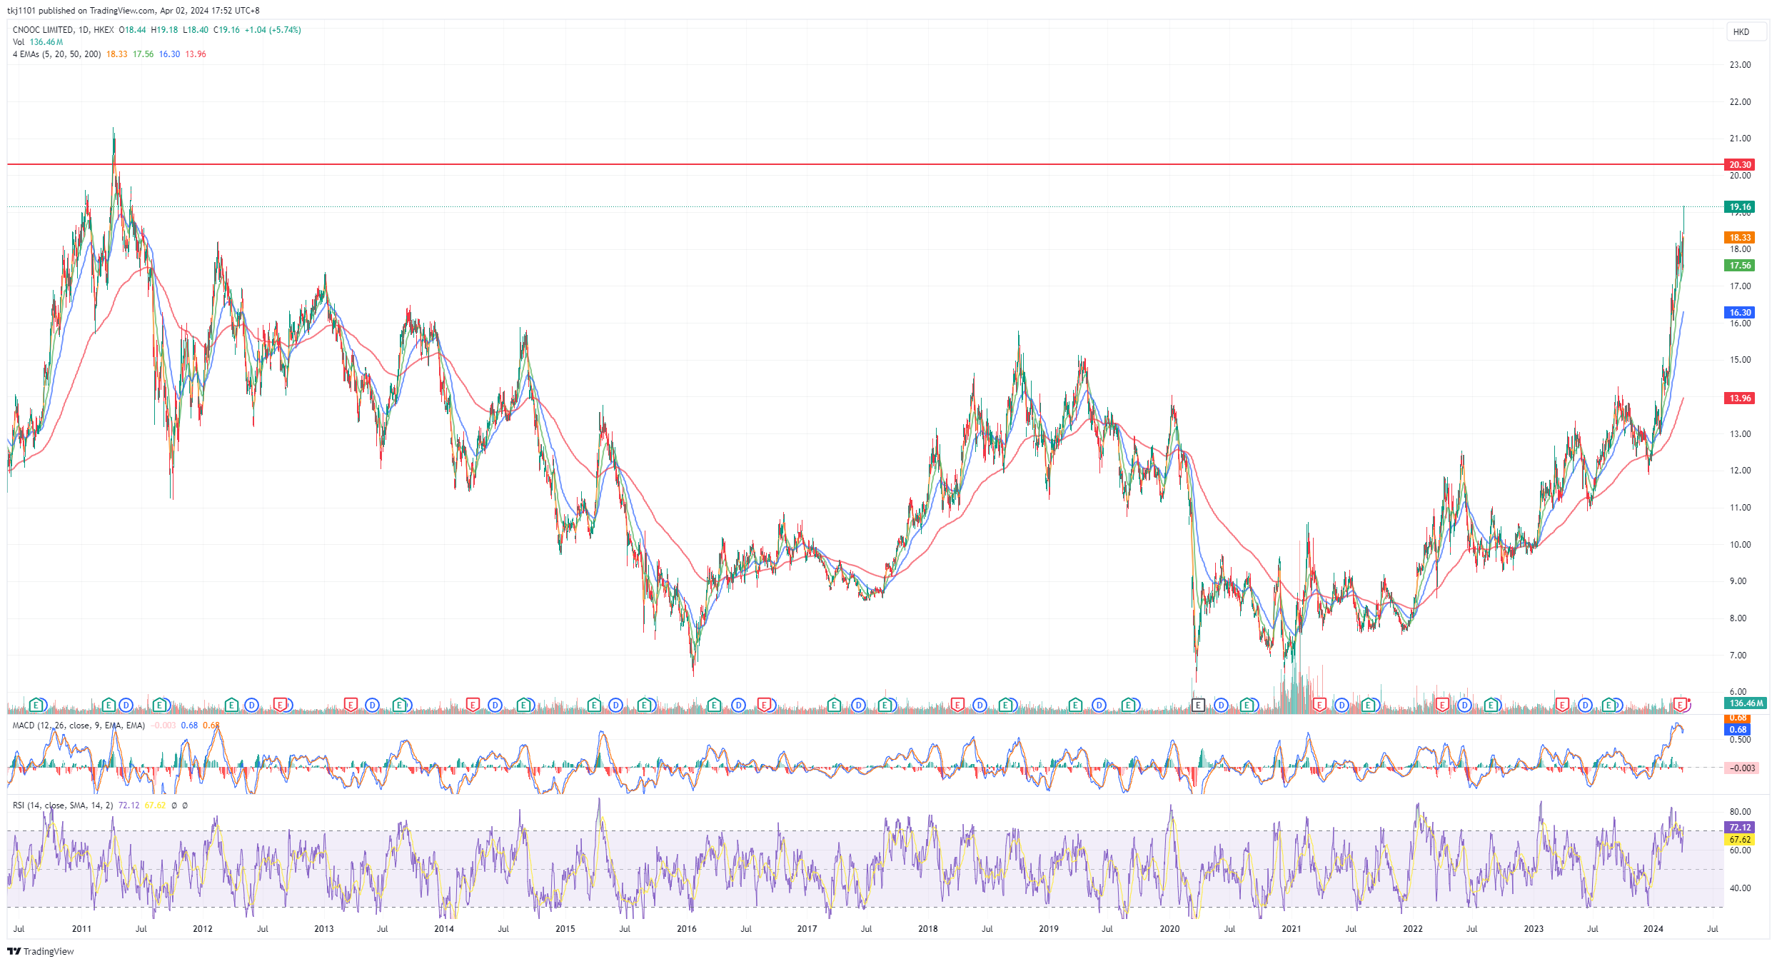Click the red 13.96 EMA label
The height and width of the screenshot is (964, 1777).
1740,398
